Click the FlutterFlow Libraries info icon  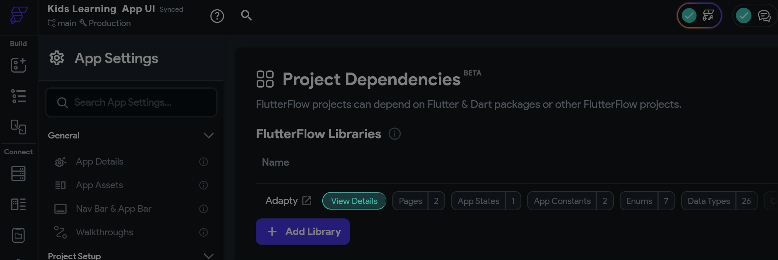(x=395, y=134)
